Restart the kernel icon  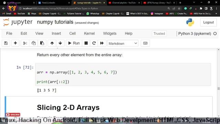tap(94, 43)
